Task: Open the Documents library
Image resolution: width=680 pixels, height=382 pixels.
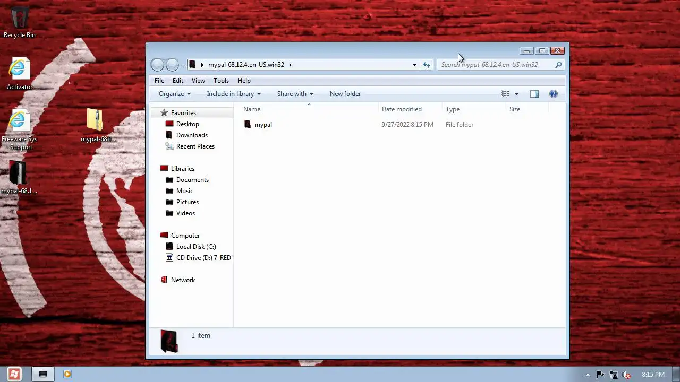Action: pyautogui.click(x=192, y=180)
